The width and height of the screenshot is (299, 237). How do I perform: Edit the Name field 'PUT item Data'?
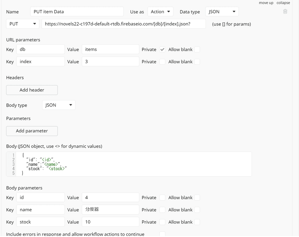pyautogui.click(x=77, y=12)
